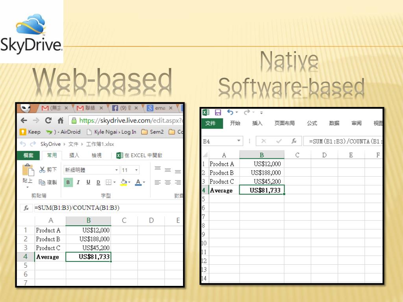The width and height of the screenshot is (403, 302).
Task: Select the 数据 tab in native Excel
Action: coord(334,123)
